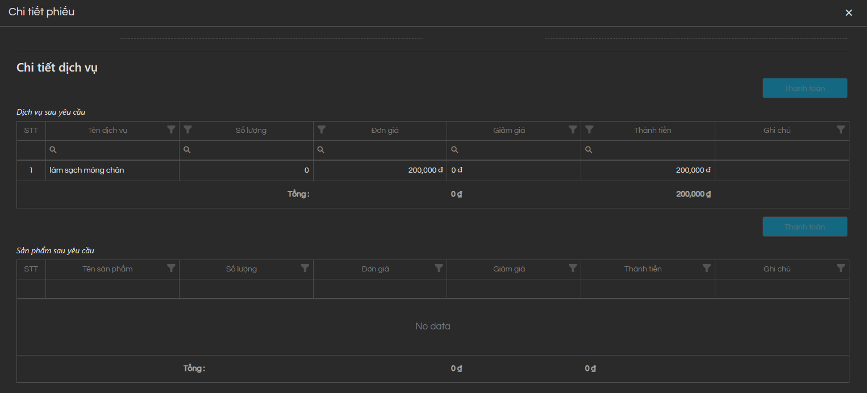Click filter icon of product table's Số lượng column
867x393 pixels.
coord(305,268)
